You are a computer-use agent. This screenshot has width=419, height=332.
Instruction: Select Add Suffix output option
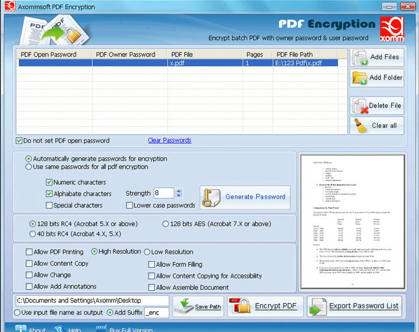tap(110, 312)
